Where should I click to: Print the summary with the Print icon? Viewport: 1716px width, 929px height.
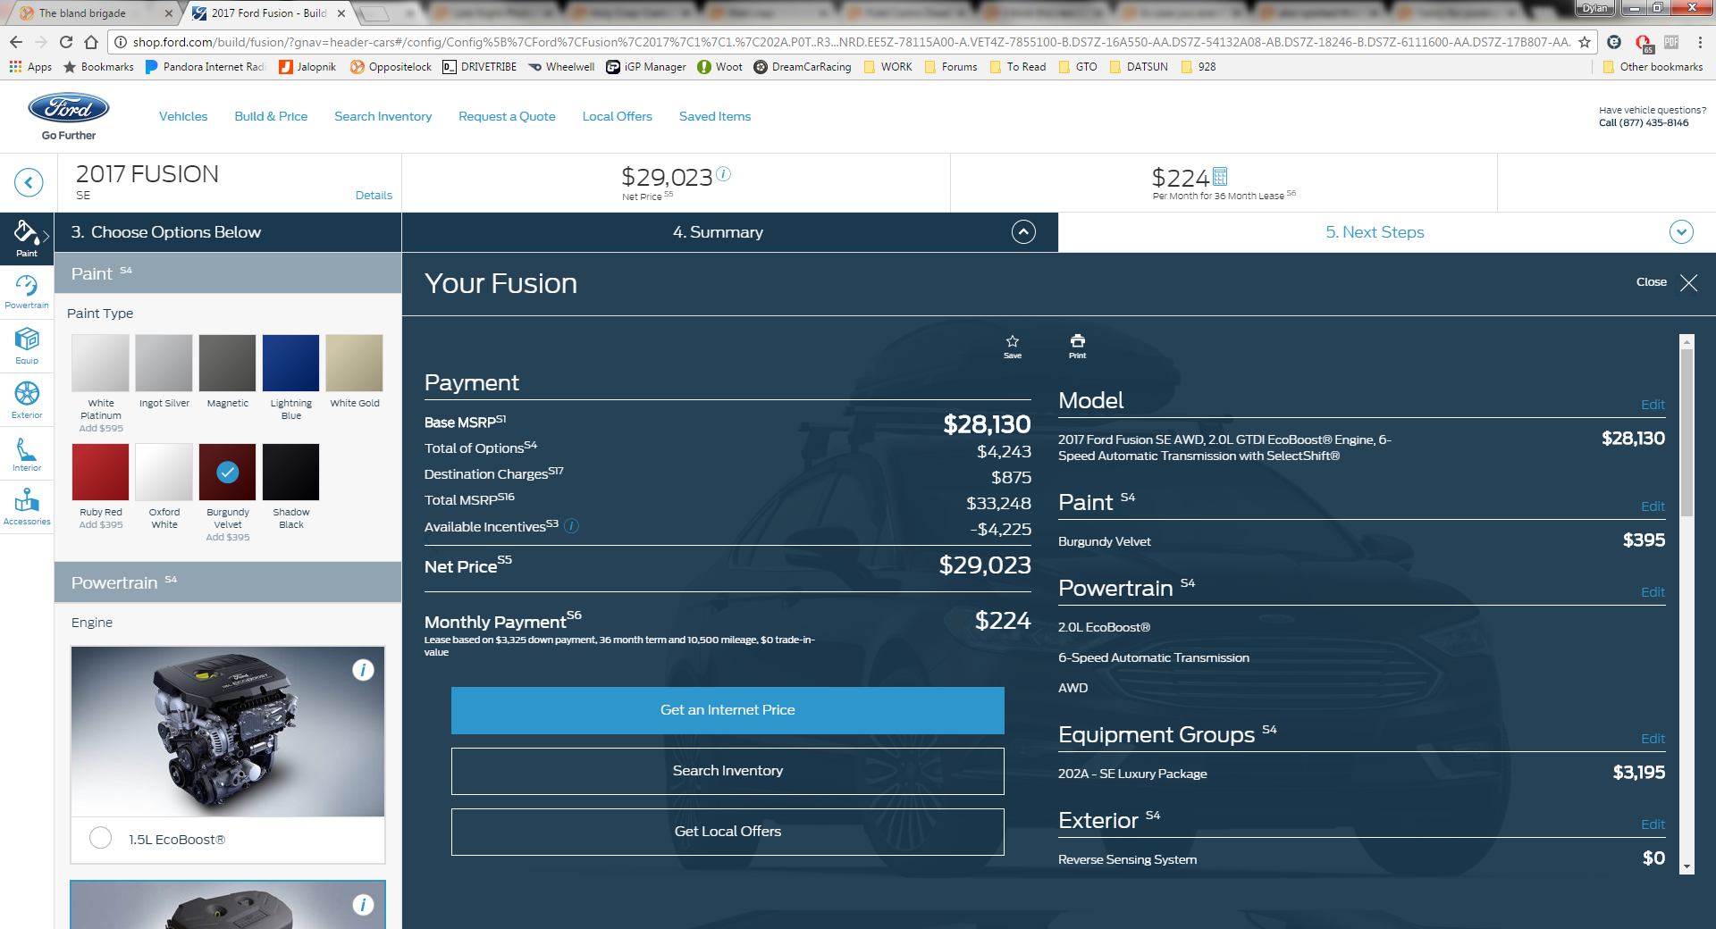(1078, 347)
